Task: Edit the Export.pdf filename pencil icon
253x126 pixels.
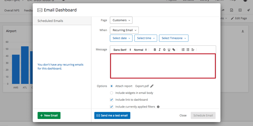Action: (152, 86)
